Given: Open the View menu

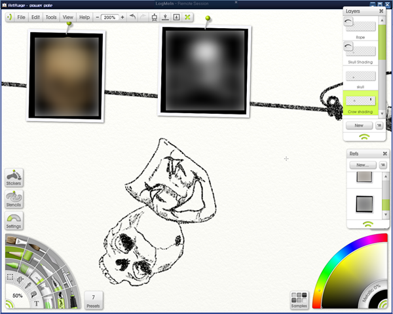Looking at the screenshot, I should click(67, 17).
